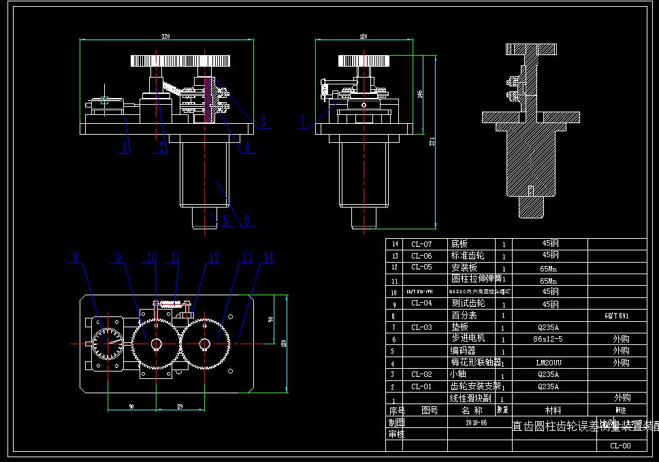Click "65Mn" in the 安装板 row
This screenshot has width=659, height=462.
[549, 269]
